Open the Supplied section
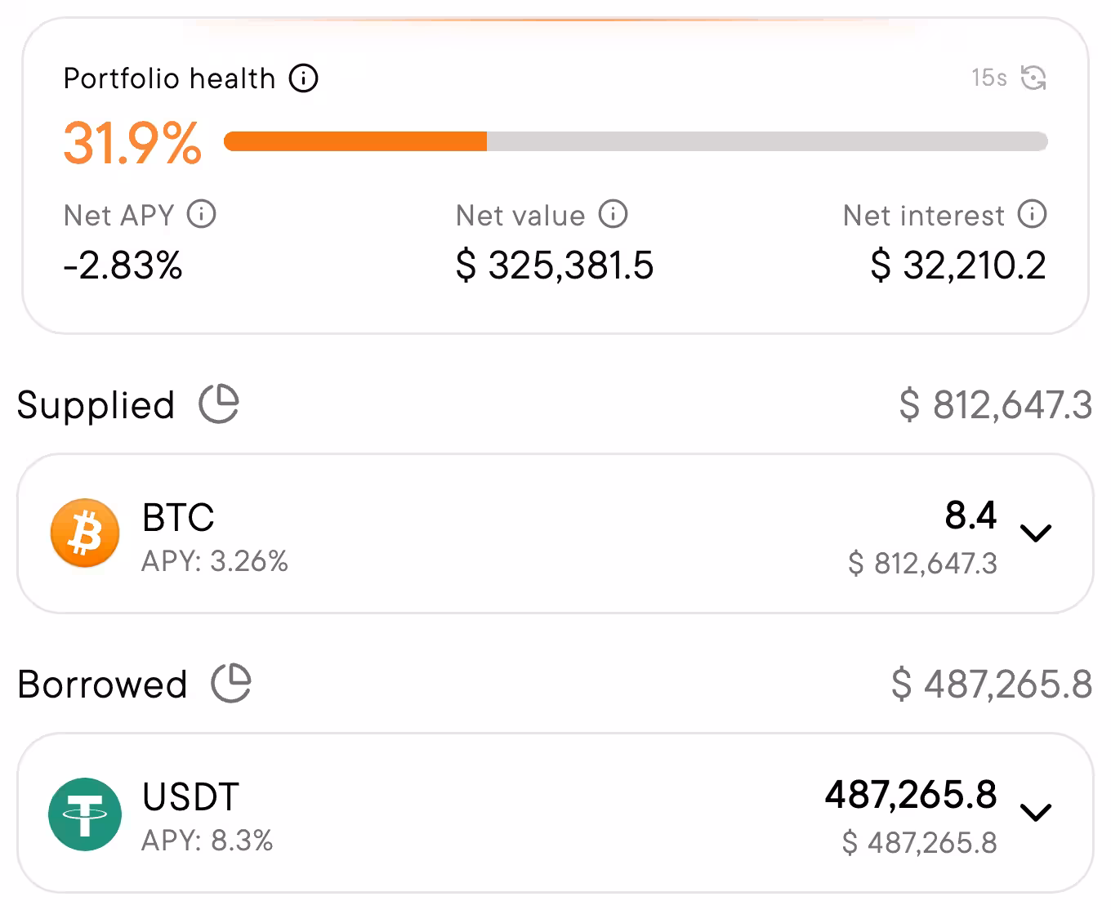 coord(96,404)
